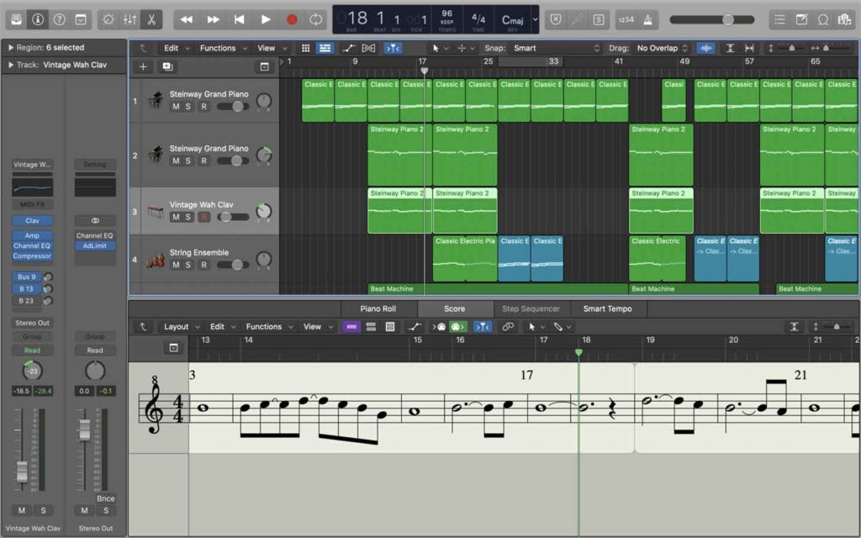This screenshot has height=538, width=861.
Task: Click the String Ensemble pan knob
Action: pyautogui.click(x=263, y=259)
